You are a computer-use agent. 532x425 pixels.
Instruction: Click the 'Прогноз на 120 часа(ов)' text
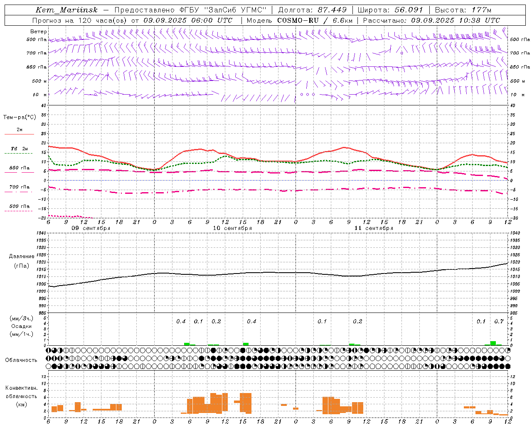[x=80, y=20]
